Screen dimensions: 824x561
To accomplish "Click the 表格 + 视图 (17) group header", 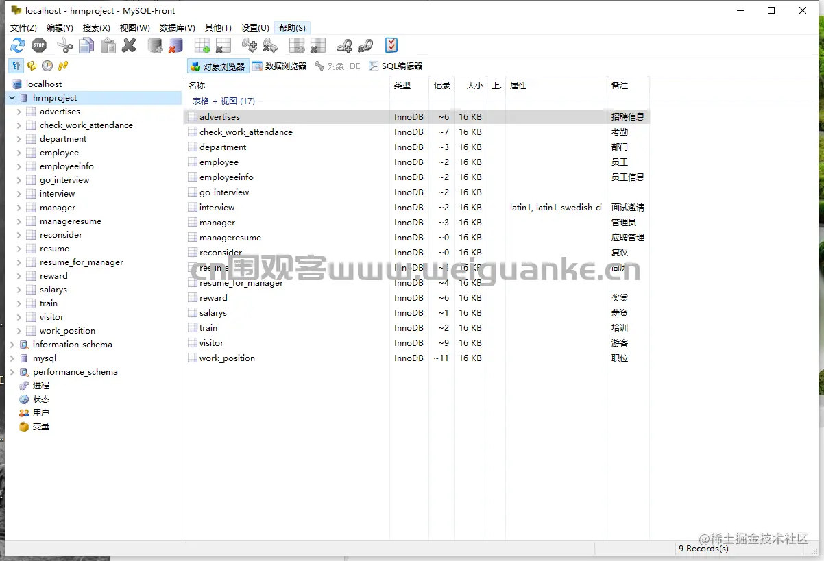I will point(223,101).
